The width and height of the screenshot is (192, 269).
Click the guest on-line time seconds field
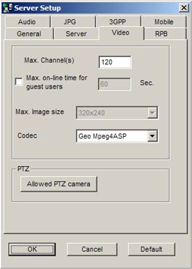(114, 84)
